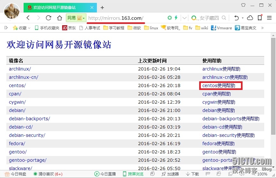Open 下载 downloads in the status bar

click(192, 174)
